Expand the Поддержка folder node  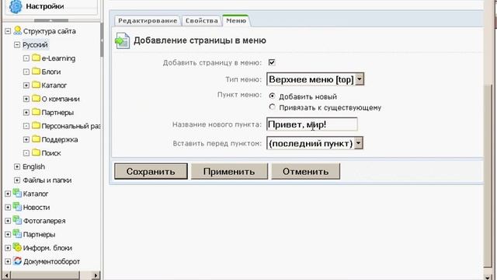pos(26,140)
